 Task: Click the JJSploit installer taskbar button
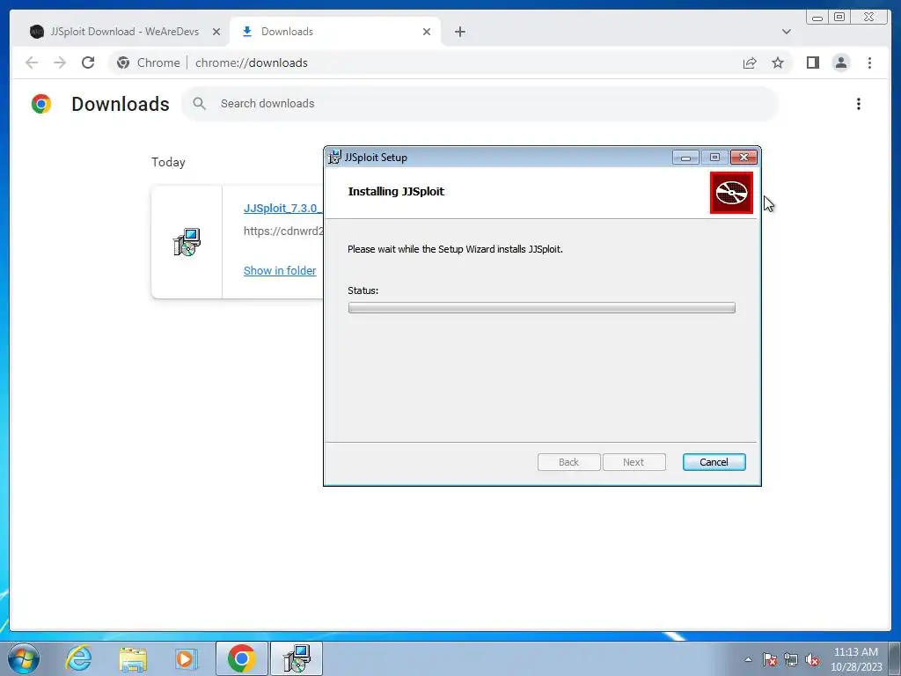click(x=297, y=658)
